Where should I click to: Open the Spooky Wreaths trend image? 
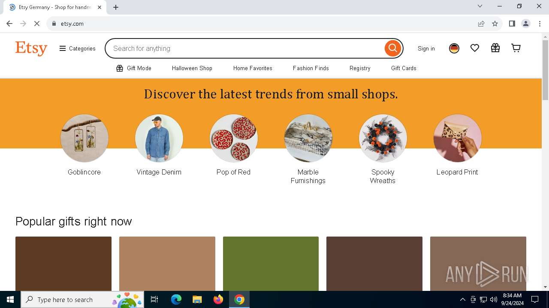click(x=383, y=138)
